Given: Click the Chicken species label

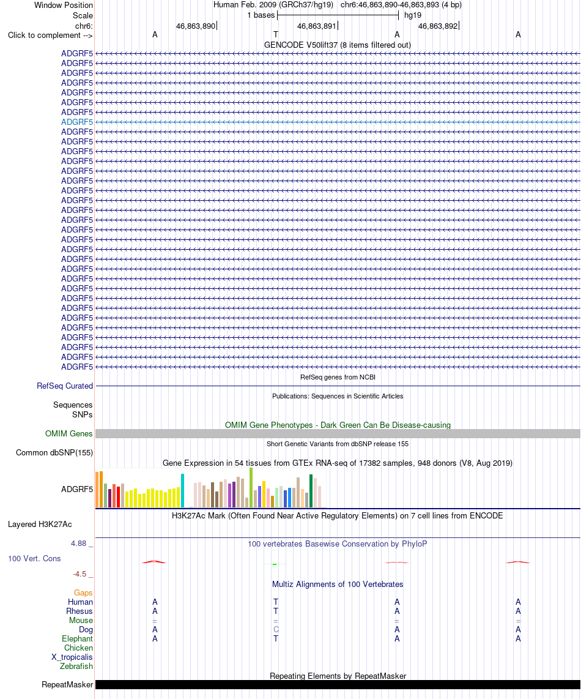Looking at the screenshot, I should pyautogui.click(x=78, y=648).
